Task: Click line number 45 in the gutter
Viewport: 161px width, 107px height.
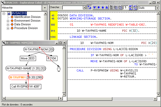Action: 53,16
